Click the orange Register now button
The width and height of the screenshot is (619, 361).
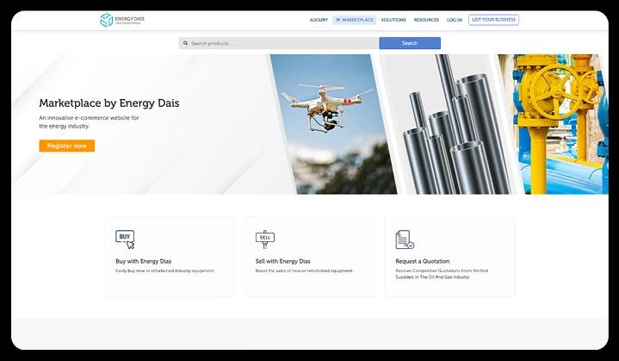(66, 146)
